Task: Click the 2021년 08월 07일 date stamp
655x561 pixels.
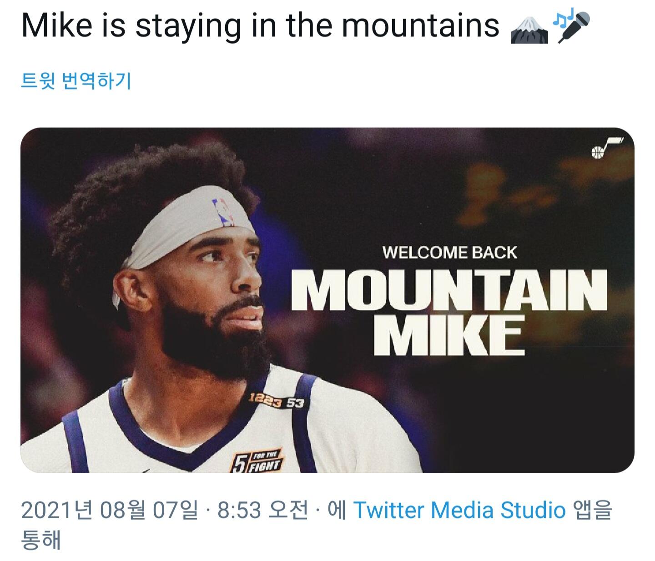Action: 110,510
